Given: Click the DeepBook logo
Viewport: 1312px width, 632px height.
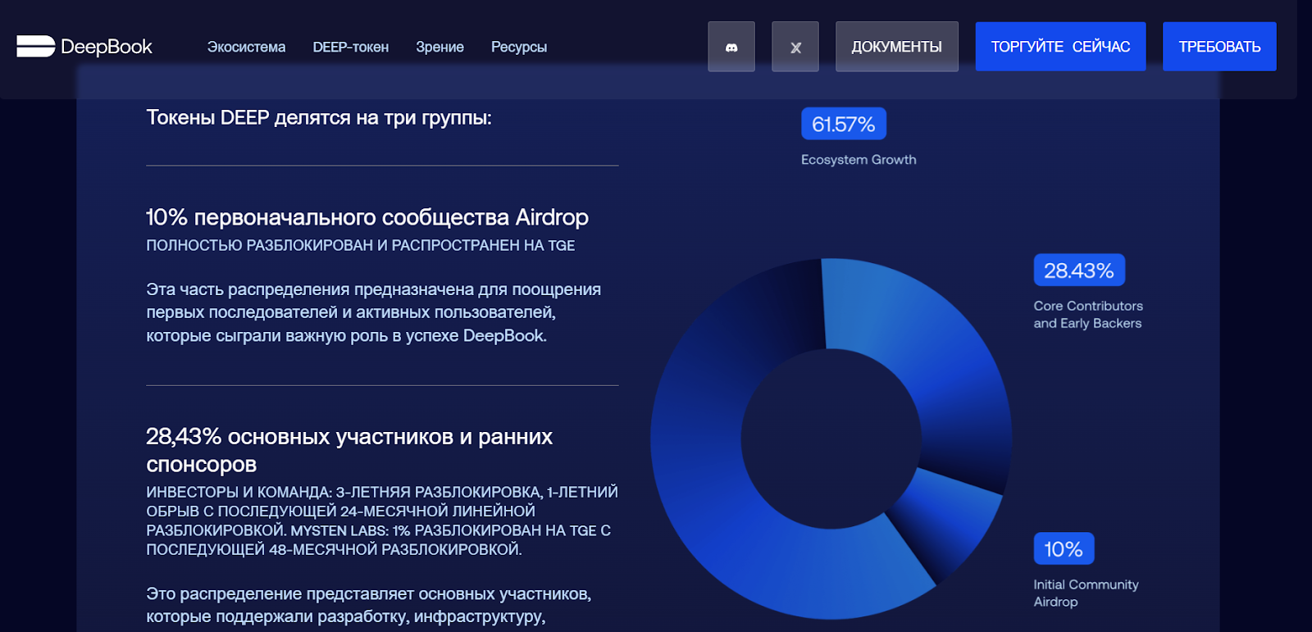Looking at the screenshot, I should click(x=84, y=47).
